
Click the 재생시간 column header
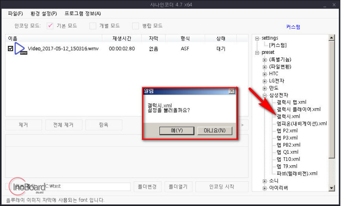tap(122, 38)
